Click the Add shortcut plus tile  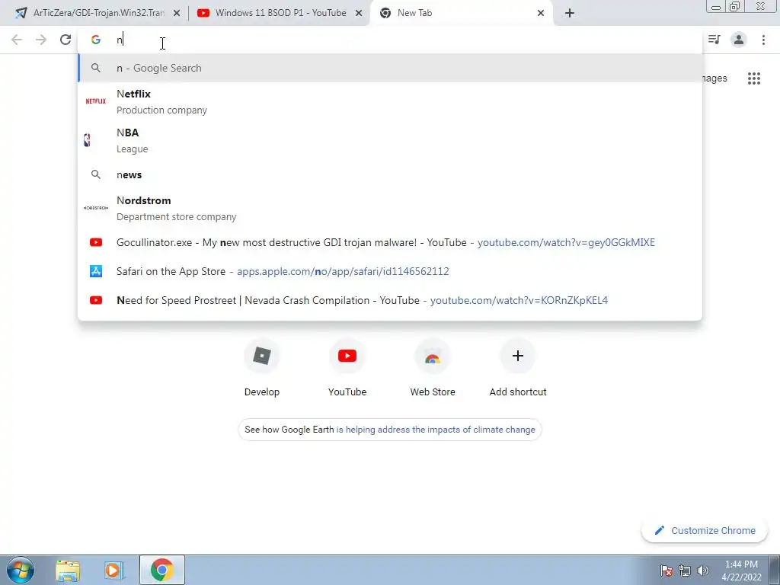pyautogui.click(x=518, y=368)
